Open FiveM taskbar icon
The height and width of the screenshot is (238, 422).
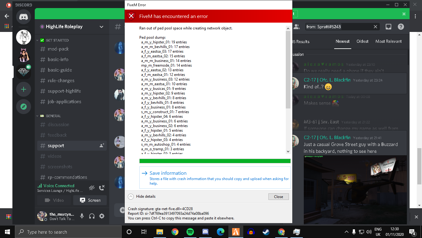pyautogui.click(x=236, y=232)
